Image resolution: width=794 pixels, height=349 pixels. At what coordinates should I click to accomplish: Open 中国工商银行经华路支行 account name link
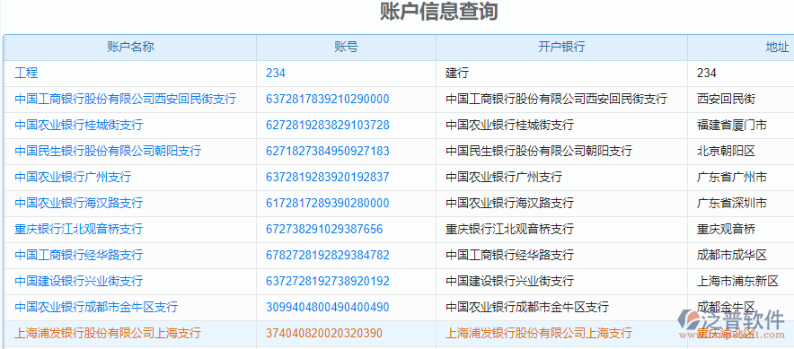click(79, 255)
